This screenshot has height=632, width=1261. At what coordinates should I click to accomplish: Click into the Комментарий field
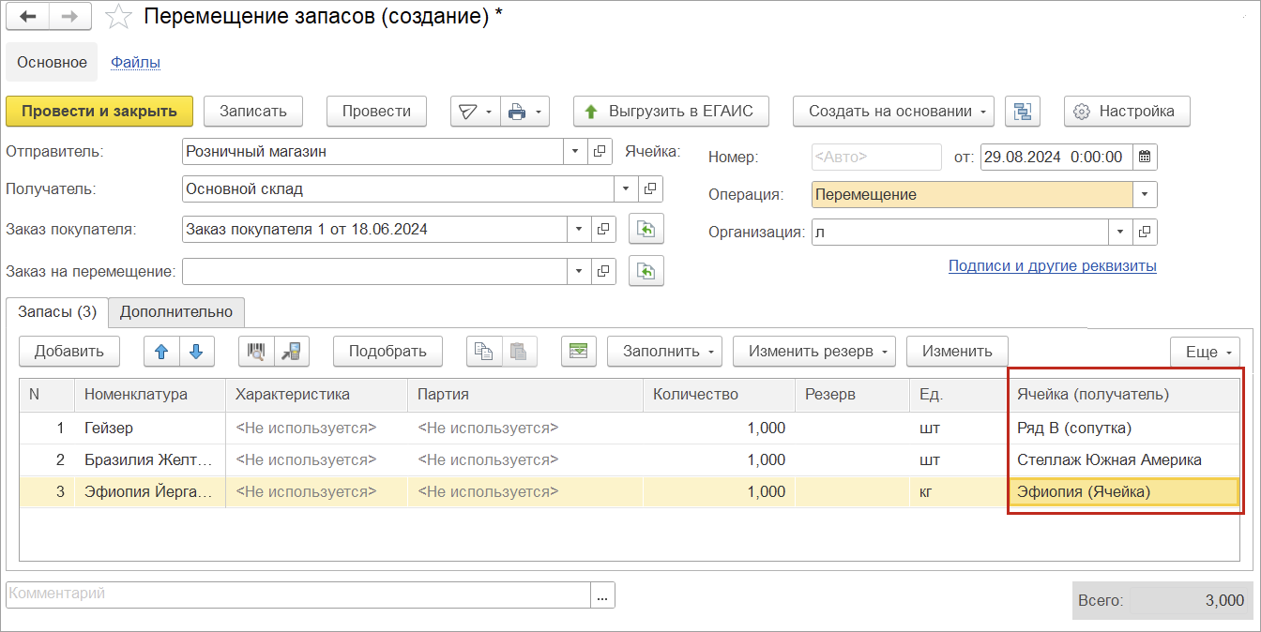tap(298, 594)
